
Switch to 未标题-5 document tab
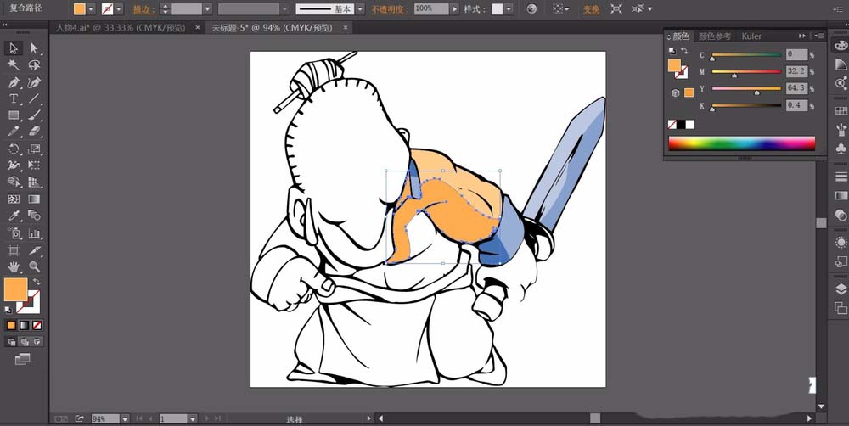click(x=272, y=28)
